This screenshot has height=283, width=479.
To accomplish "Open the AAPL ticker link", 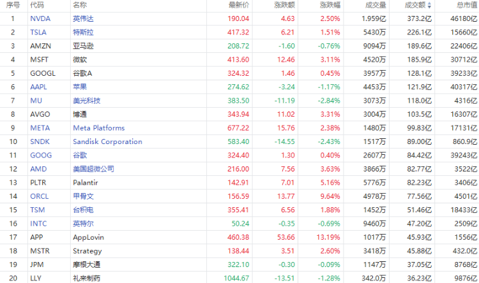I will click(38, 87).
